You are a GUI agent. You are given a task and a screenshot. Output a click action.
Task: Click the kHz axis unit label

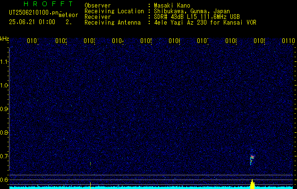[5, 39]
